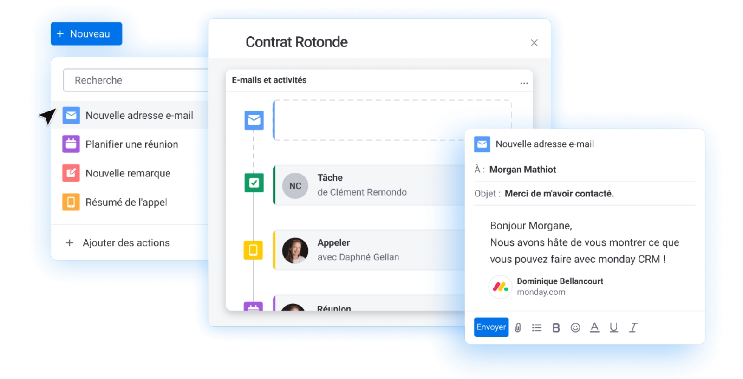Image resolution: width=743 pixels, height=379 pixels.
Task: Check the green task checkbox icon
Action: tap(254, 183)
